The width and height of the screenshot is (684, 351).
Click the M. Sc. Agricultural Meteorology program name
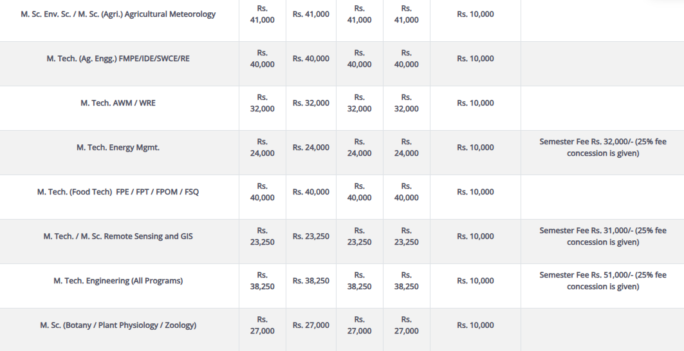(x=118, y=14)
